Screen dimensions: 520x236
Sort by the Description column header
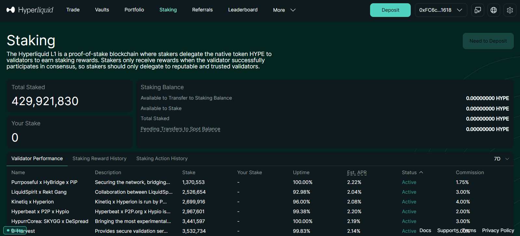[x=108, y=173]
